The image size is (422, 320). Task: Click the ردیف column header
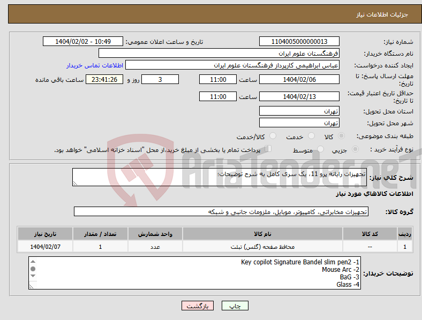point(405,234)
